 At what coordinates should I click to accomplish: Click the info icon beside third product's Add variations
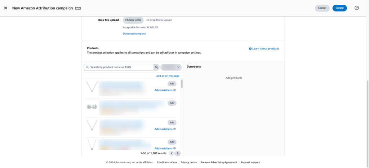174,129
